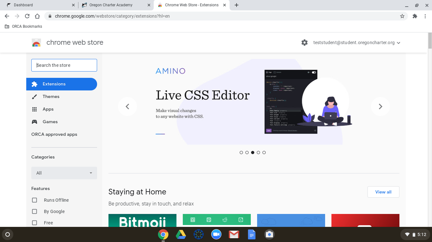Open the browser home page icon
The image size is (432, 242).
coord(37,16)
